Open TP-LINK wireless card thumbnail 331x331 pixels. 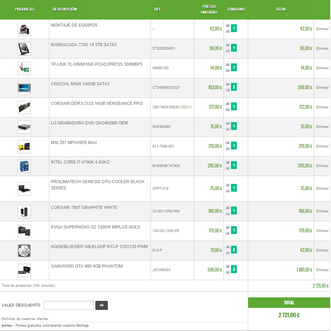coord(24,68)
